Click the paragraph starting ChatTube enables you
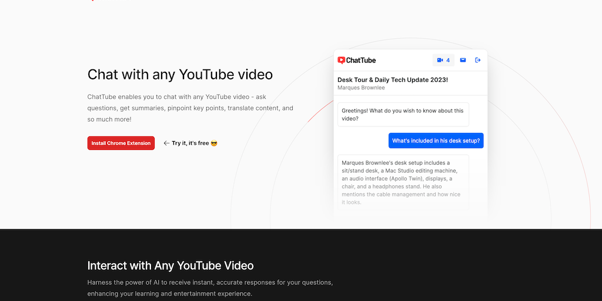 [x=190, y=108]
